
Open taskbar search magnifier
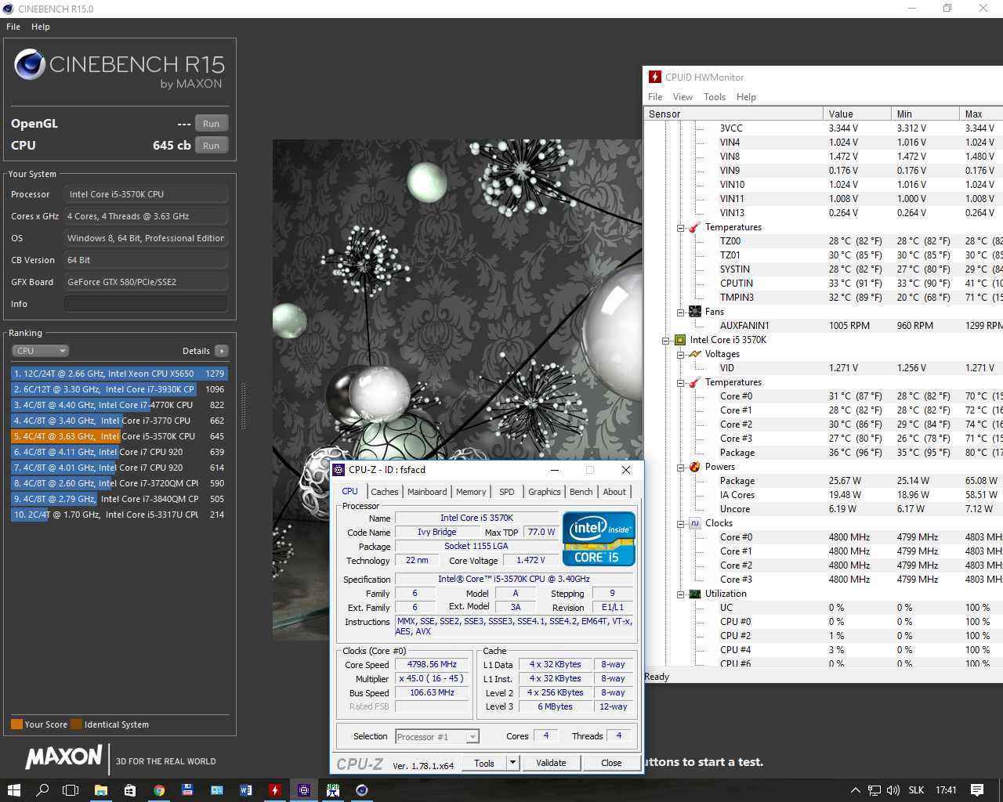42,790
